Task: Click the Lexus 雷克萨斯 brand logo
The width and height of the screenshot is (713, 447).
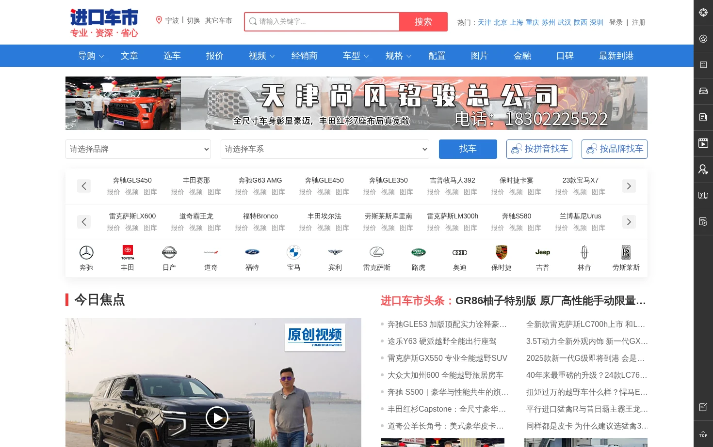Action: [377, 252]
